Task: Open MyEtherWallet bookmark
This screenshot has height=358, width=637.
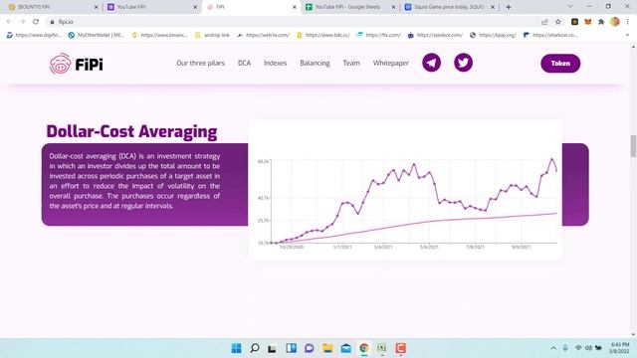Action: [97, 36]
